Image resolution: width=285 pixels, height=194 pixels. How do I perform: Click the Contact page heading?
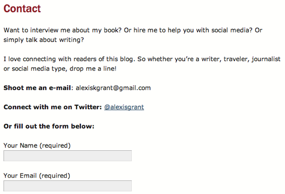pyautogui.click(x=22, y=9)
